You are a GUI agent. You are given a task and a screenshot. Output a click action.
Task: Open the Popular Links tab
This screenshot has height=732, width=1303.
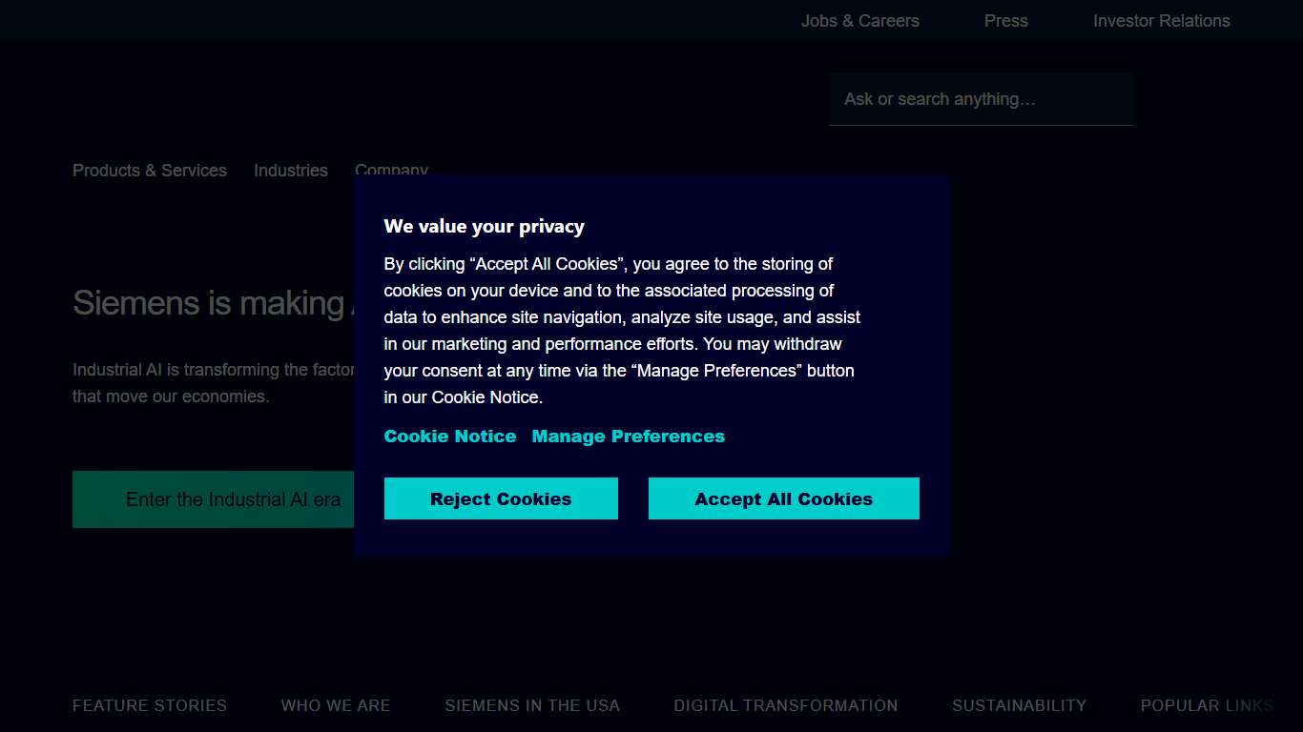click(1207, 706)
